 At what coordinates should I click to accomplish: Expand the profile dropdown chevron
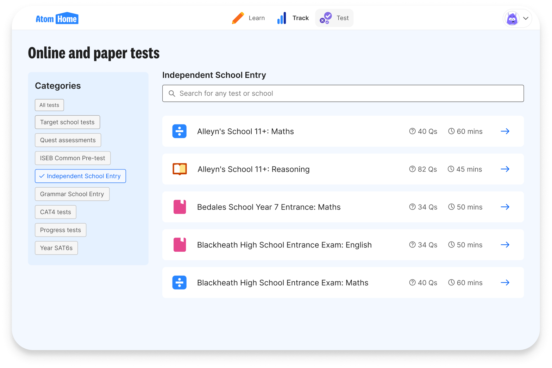526,18
